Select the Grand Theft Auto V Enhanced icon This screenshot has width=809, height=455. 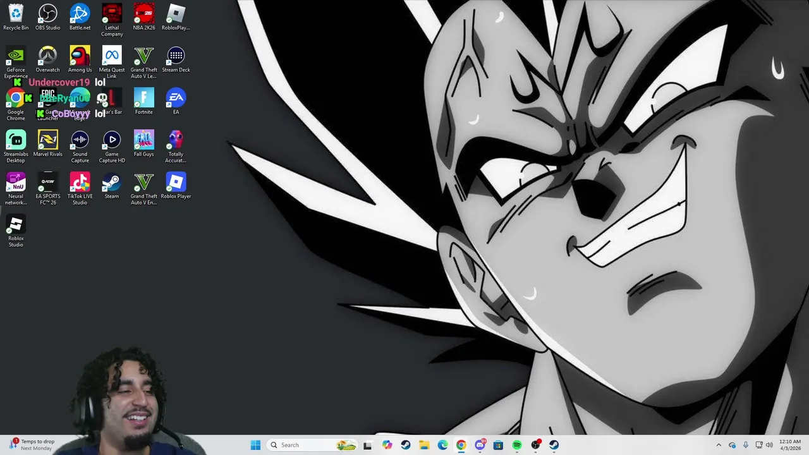143,189
